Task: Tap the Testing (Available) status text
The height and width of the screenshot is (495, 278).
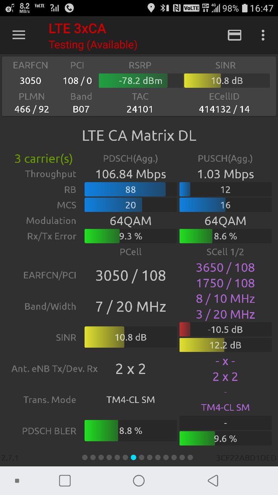Action: (x=93, y=45)
